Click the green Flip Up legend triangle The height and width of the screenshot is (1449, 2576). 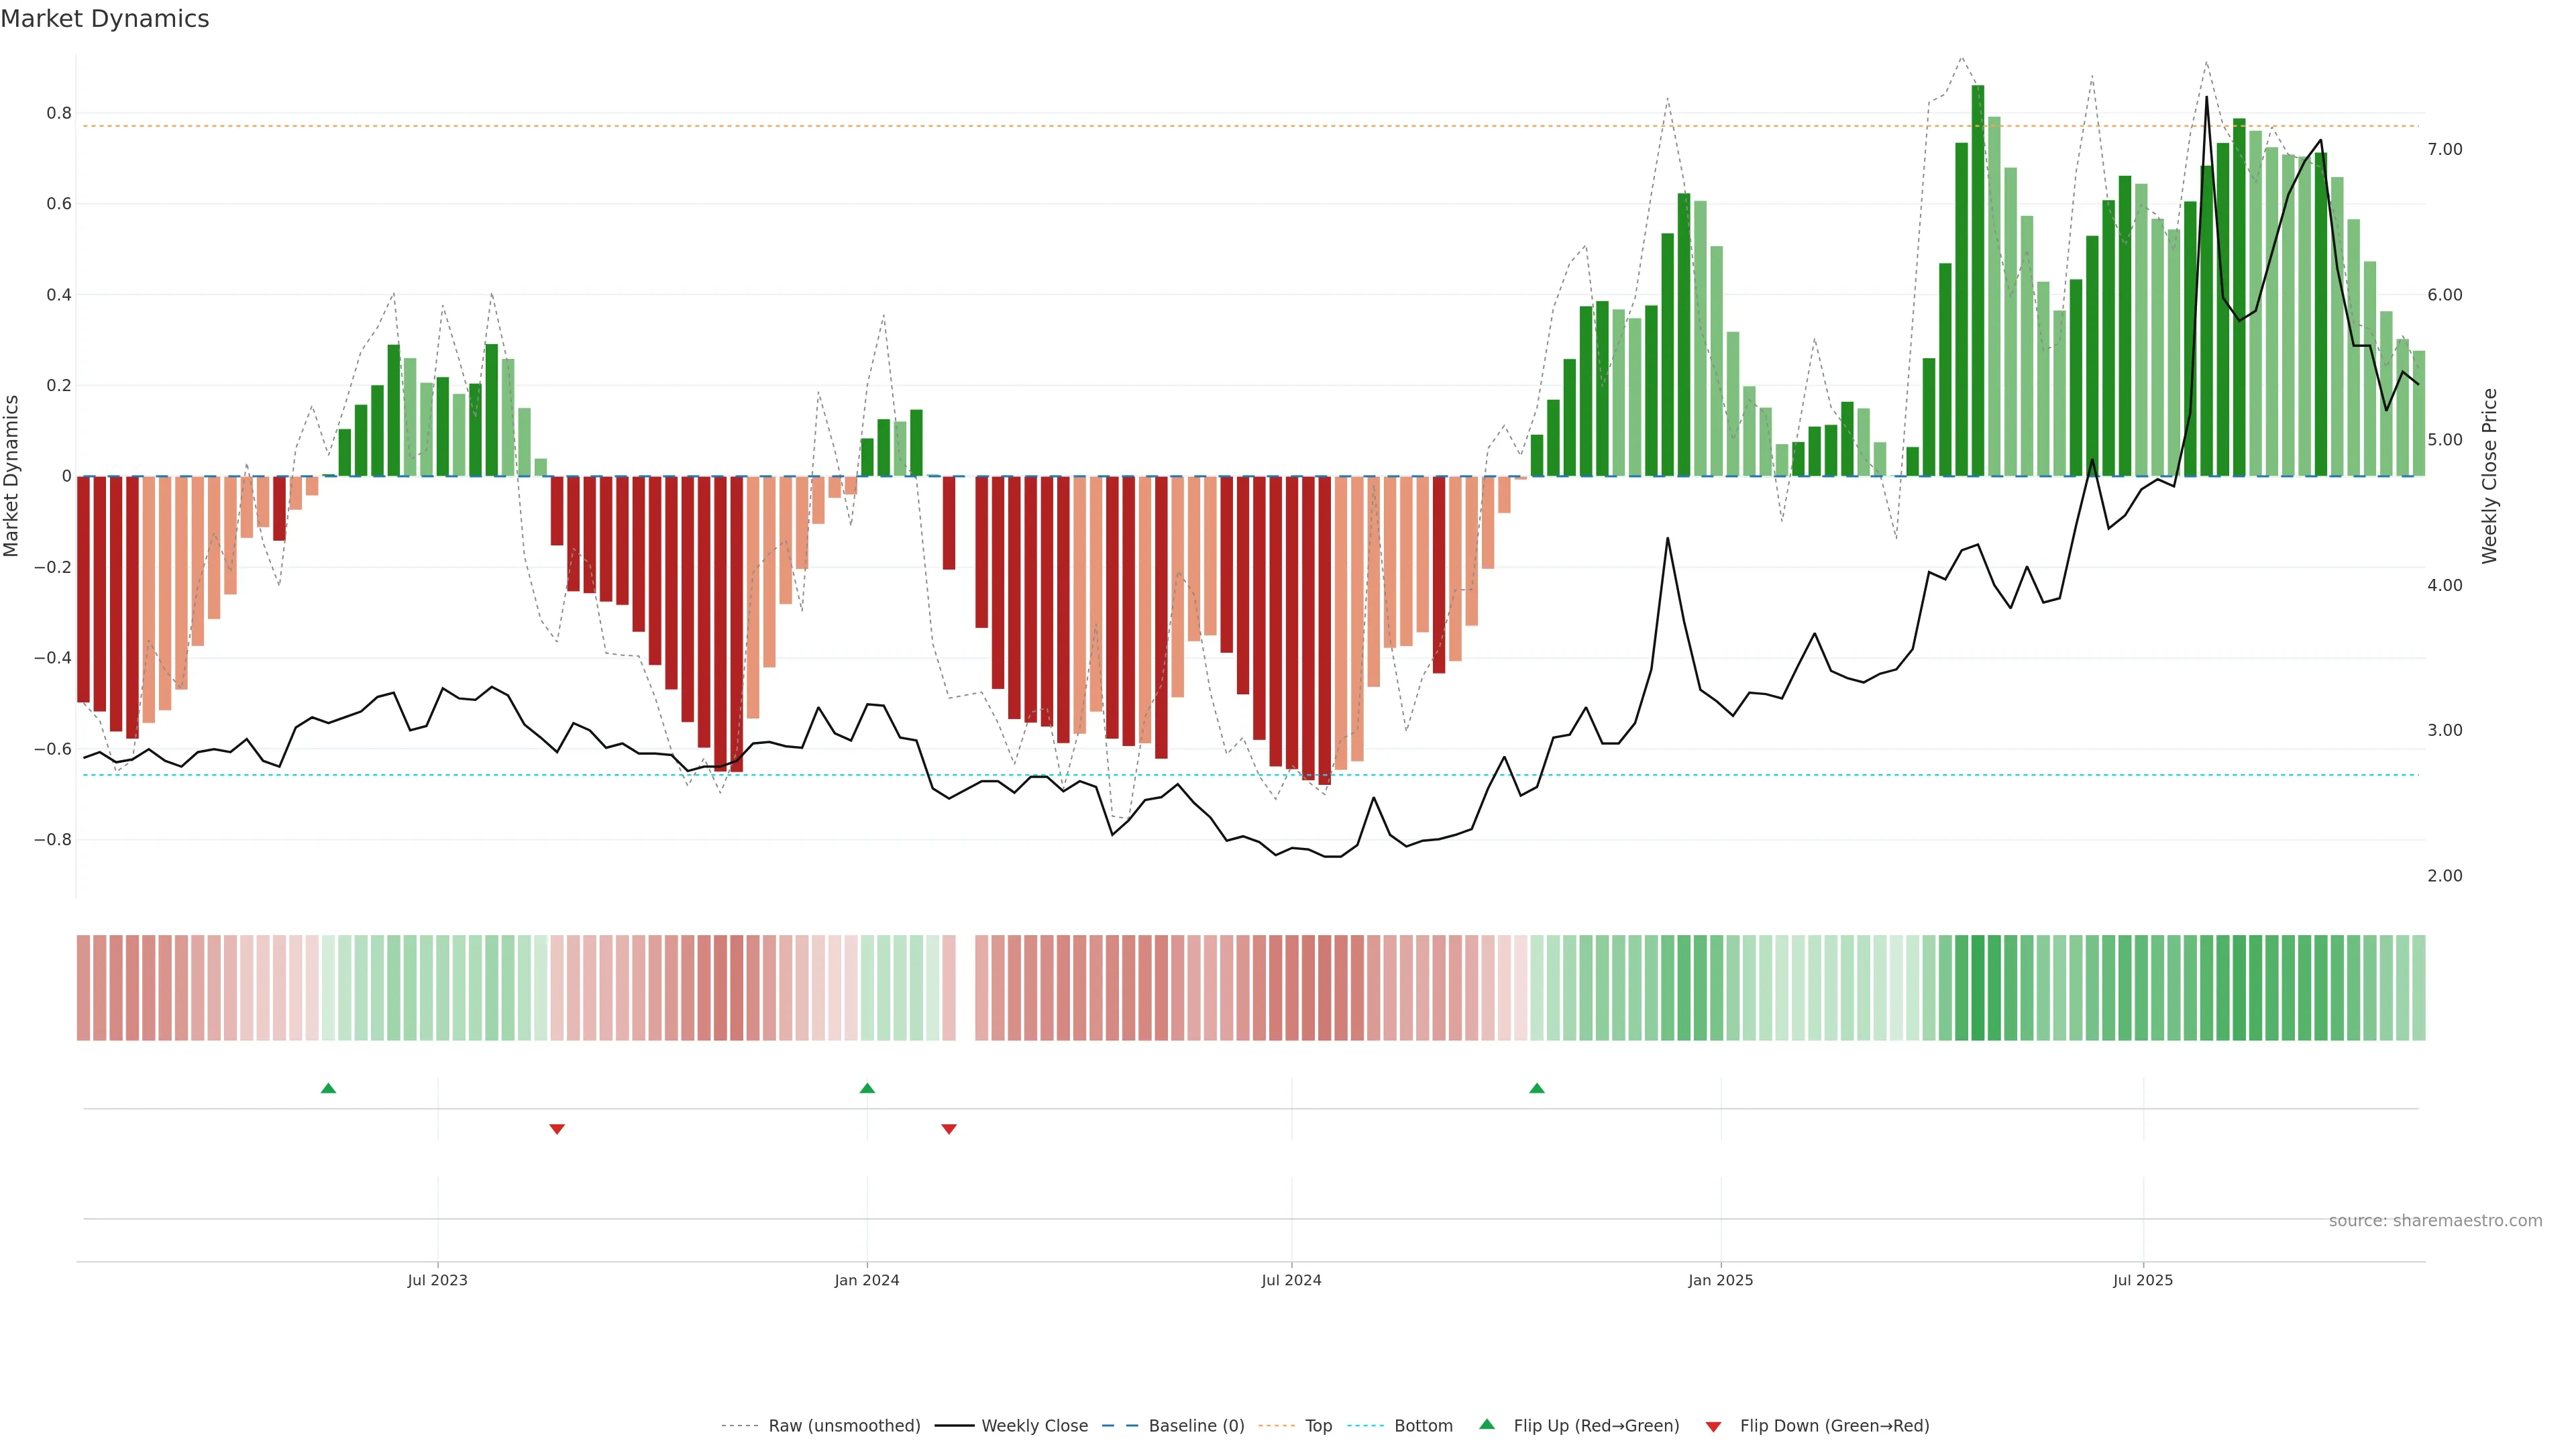click(x=1487, y=1424)
